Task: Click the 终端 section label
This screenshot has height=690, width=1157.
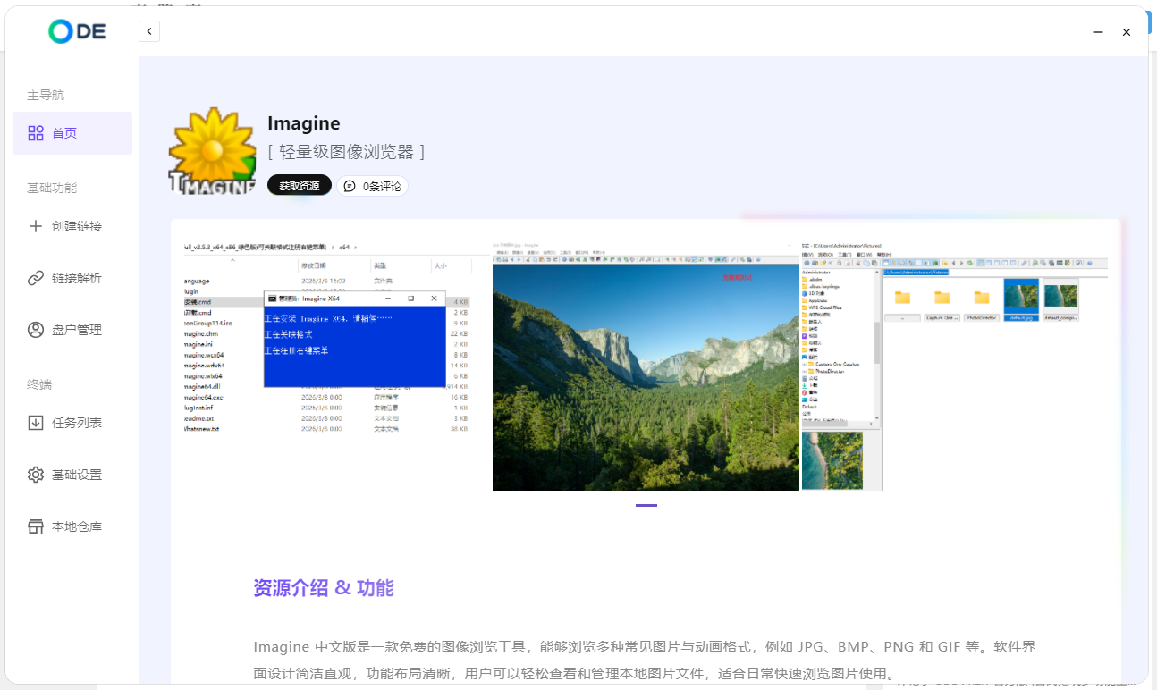Action: click(x=39, y=384)
